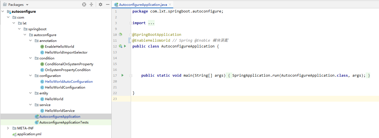Click the package declaration line
Image resolution: width=379 pixels, height=138 pixels.
click(178, 11)
